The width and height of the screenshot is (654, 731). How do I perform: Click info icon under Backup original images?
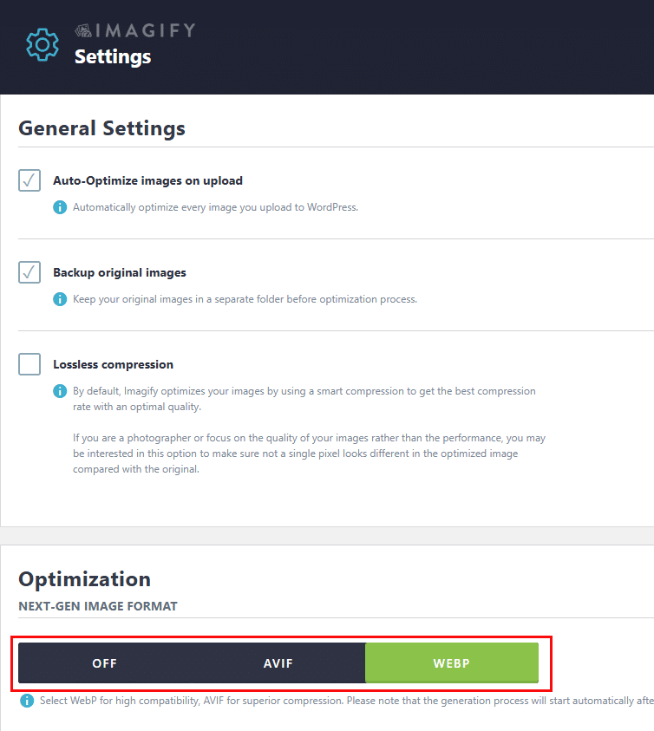tap(60, 299)
